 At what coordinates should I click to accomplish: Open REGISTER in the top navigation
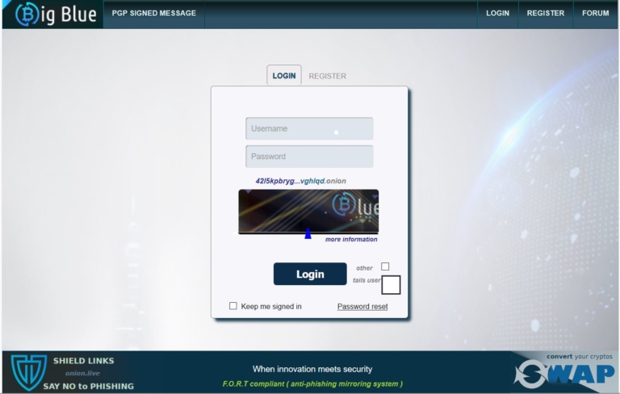pos(545,13)
